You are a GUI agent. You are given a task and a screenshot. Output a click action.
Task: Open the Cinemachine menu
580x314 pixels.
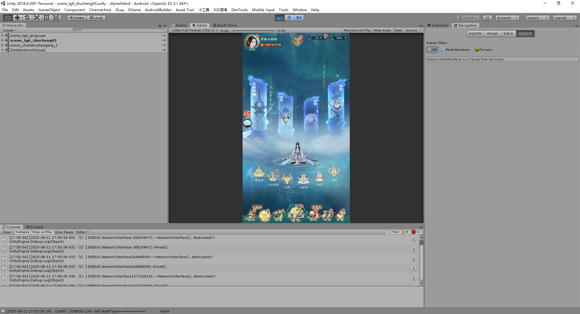[x=100, y=10]
